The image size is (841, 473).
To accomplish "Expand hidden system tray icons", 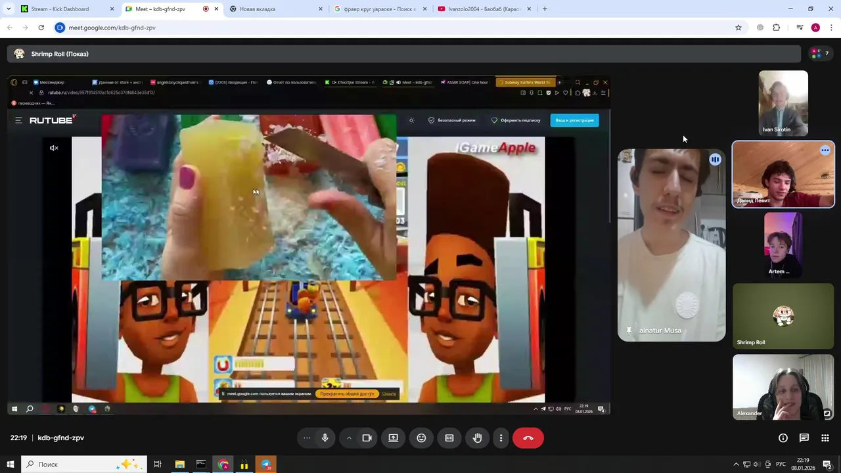I will 736,464.
